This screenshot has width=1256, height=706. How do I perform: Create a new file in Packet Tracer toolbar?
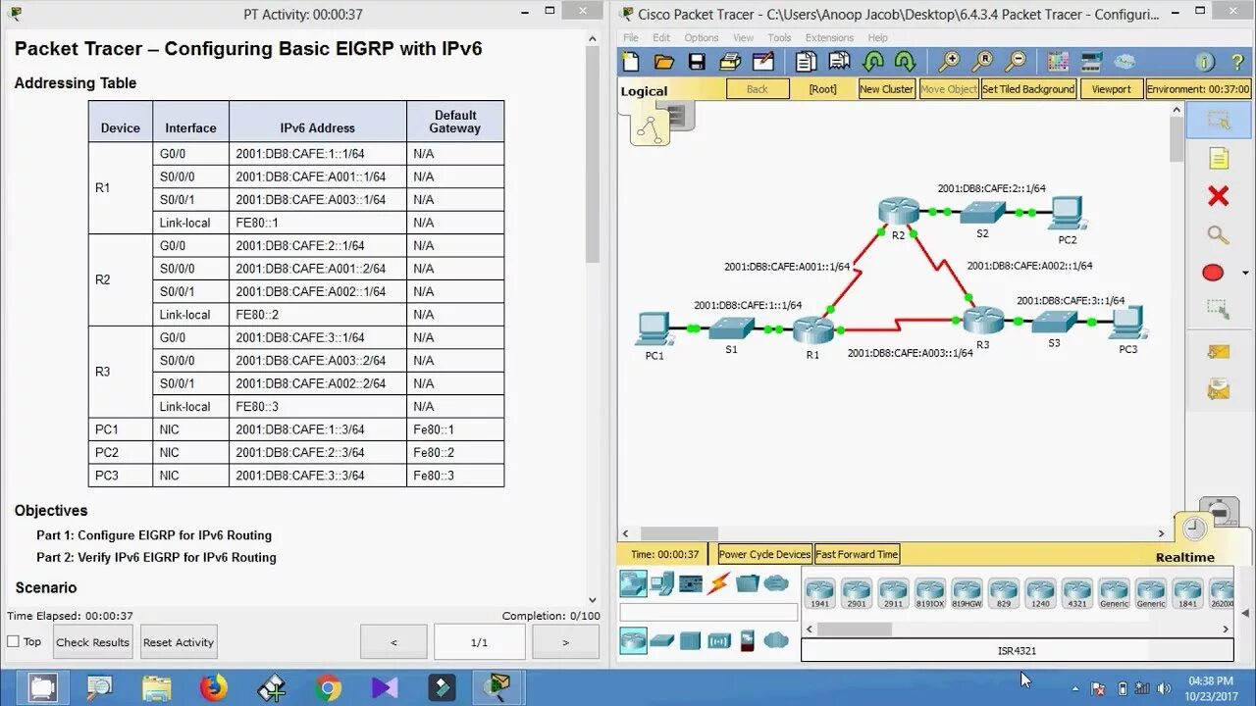tap(631, 62)
